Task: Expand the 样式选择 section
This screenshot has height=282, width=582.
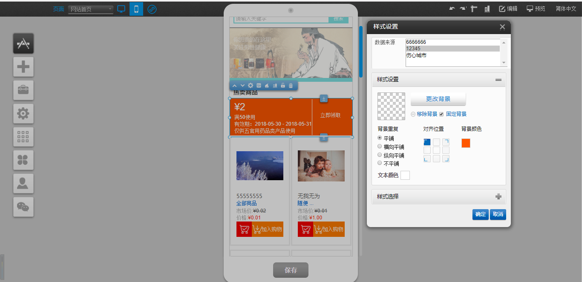Action: (498, 197)
